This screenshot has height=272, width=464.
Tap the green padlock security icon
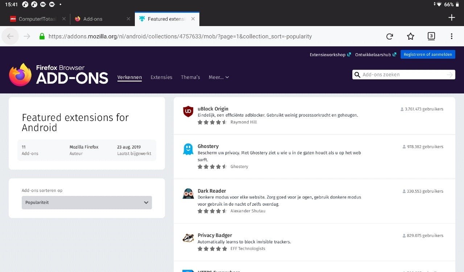pyautogui.click(x=42, y=36)
